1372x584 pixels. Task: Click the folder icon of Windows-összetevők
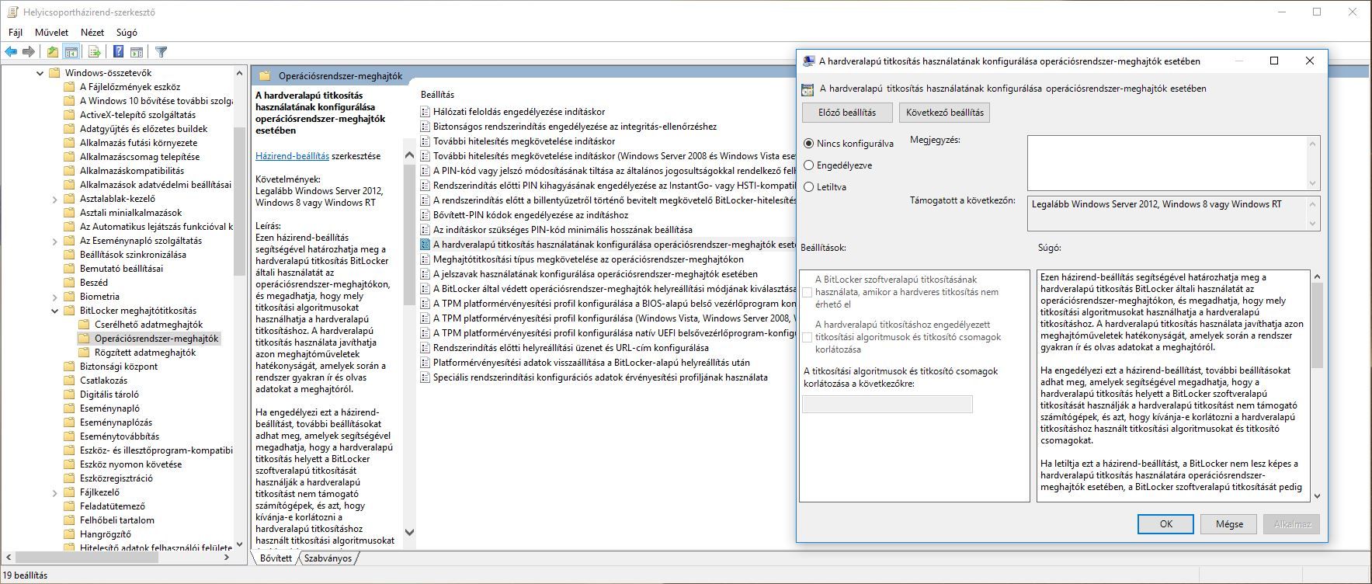click(54, 73)
